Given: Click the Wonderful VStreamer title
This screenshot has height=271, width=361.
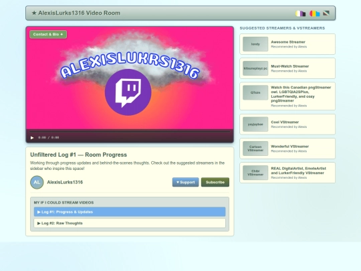Looking at the screenshot, I should [x=290, y=147].
